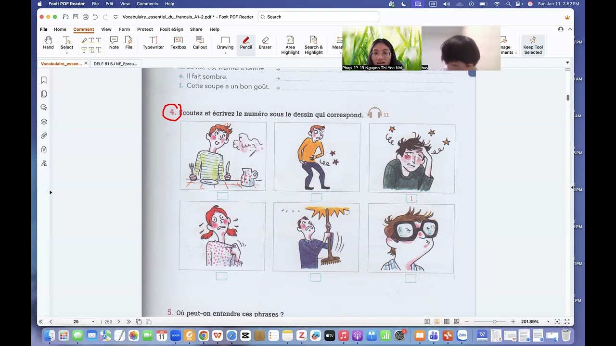Go to the previous page
This screenshot has width=616, height=346.
51,321
